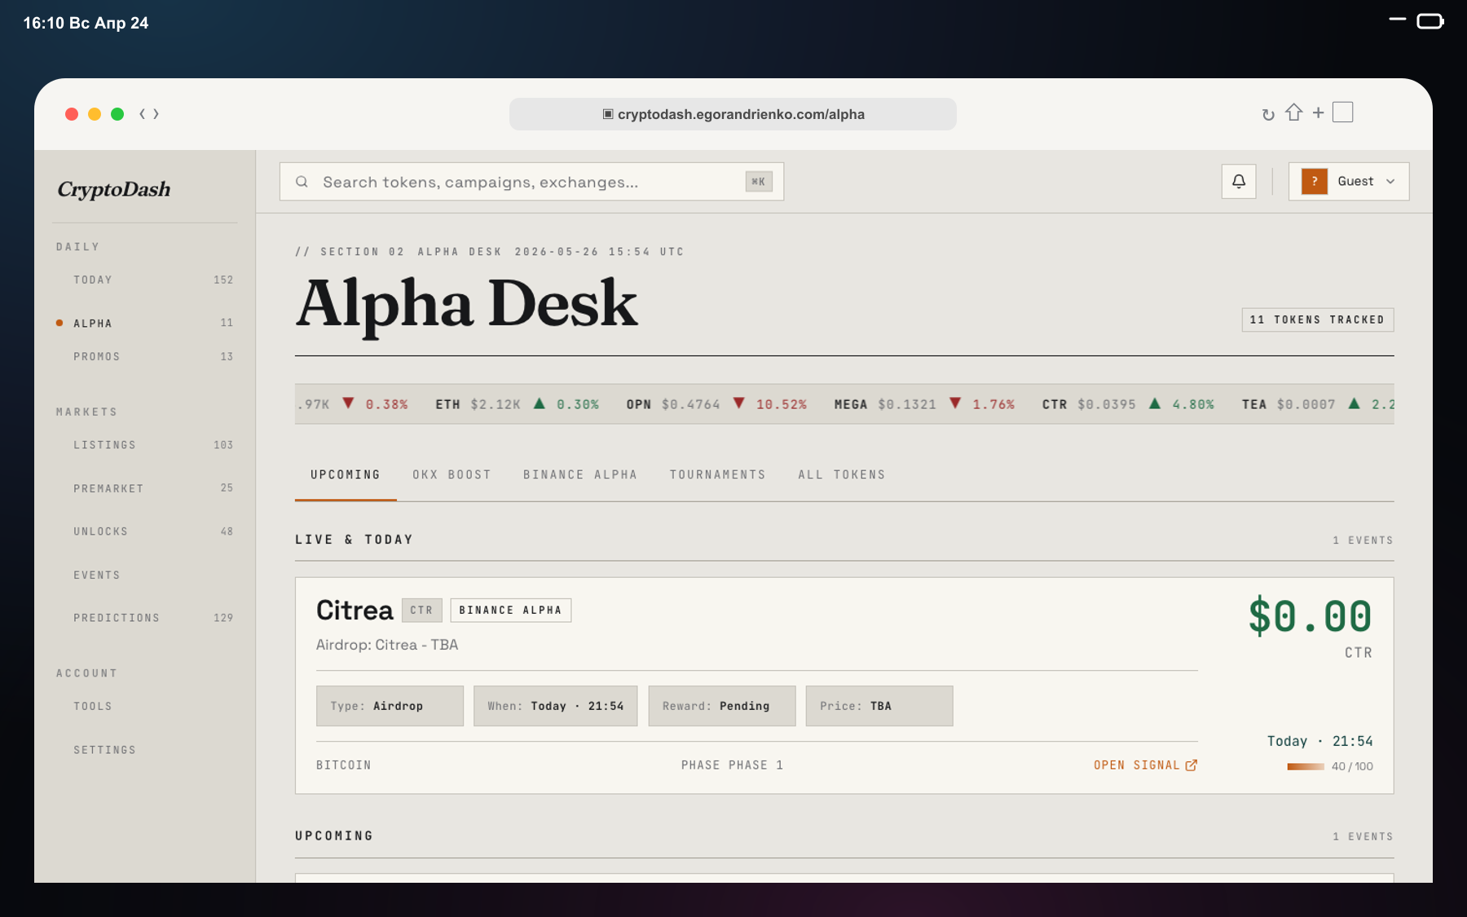This screenshot has width=1467, height=917.
Task: Click the ⌘K shortcut badge
Action: point(758,182)
